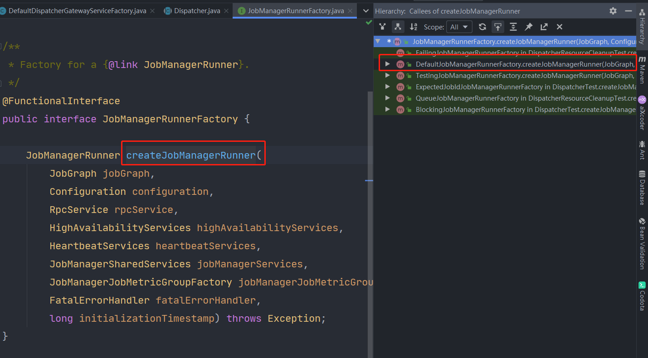Toggle autoscroll to source button

[498, 27]
